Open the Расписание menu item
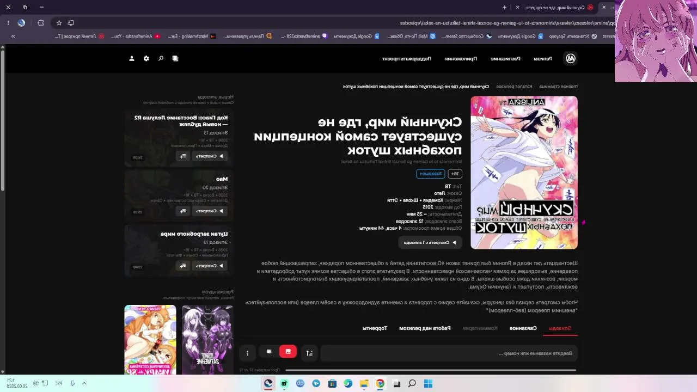The height and width of the screenshot is (392, 697). tap(505, 59)
